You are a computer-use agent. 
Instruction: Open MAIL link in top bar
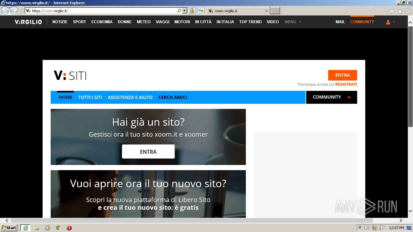click(x=340, y=22)
